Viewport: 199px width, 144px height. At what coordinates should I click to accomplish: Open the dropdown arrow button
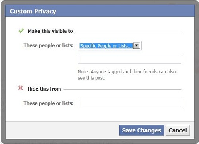(x=137, y=46)
